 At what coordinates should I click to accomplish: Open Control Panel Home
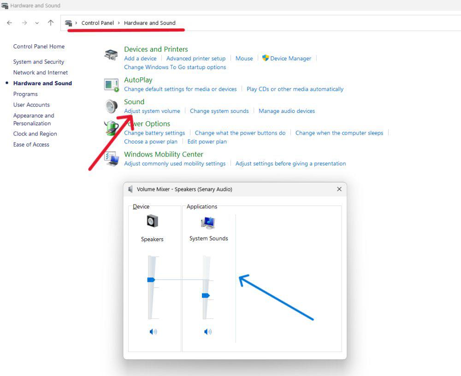tap(39, 47)
